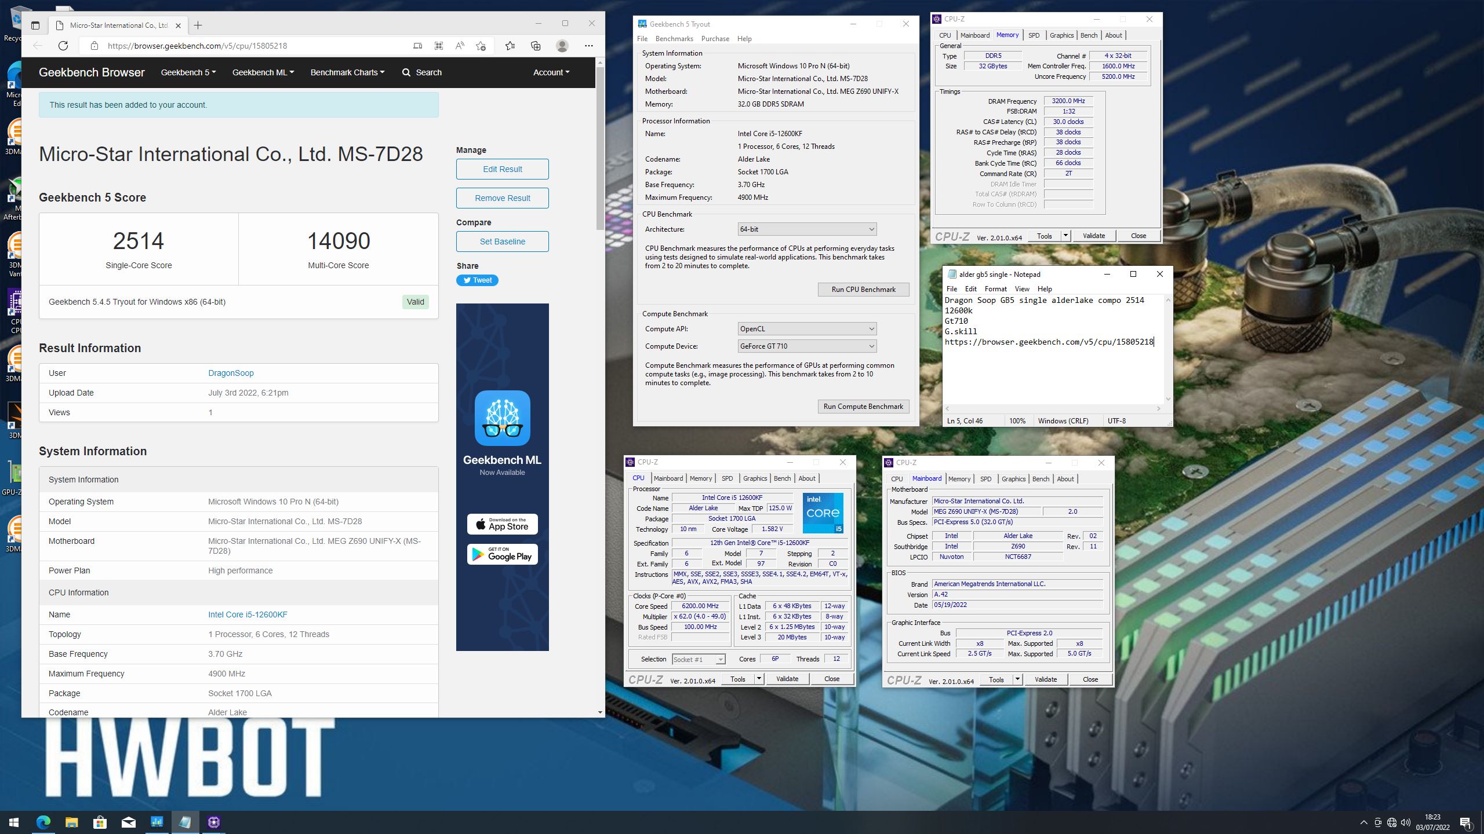The image size is (1484, 834).
Task: Switch to Bench tab in CPU-Z CPU window
Action: coord(782,478)
